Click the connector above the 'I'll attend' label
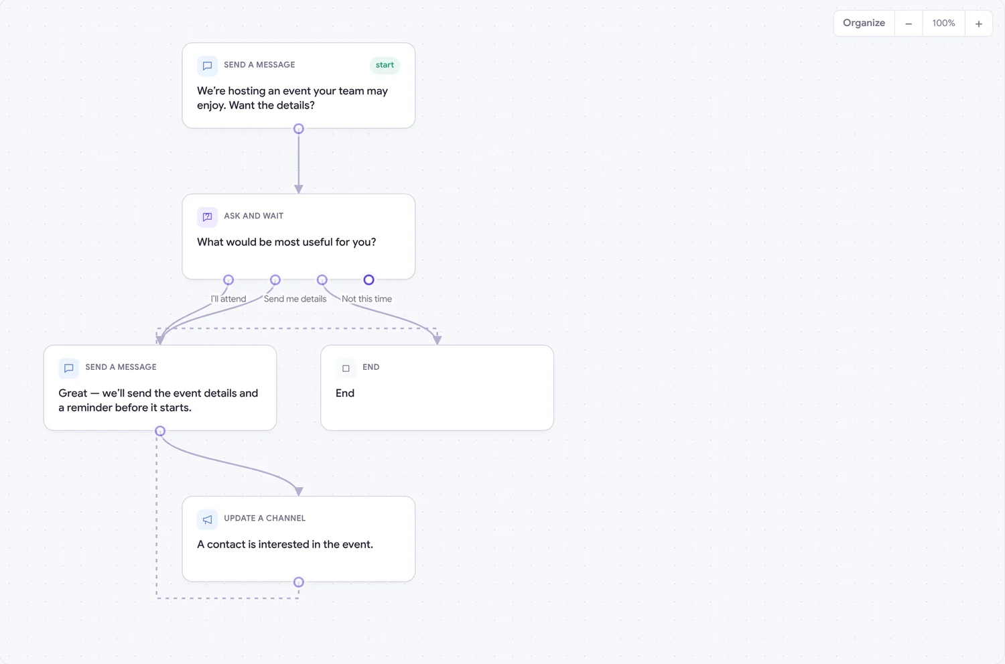Viewport: 1005px width, 664px height. tap(228, 280)
